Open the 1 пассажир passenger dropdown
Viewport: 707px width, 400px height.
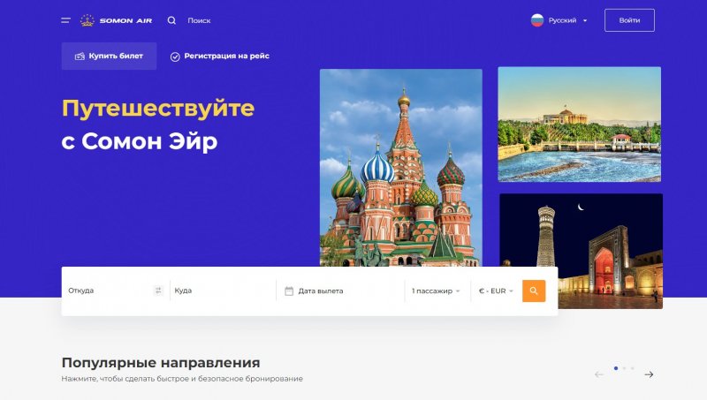point(436,291)
